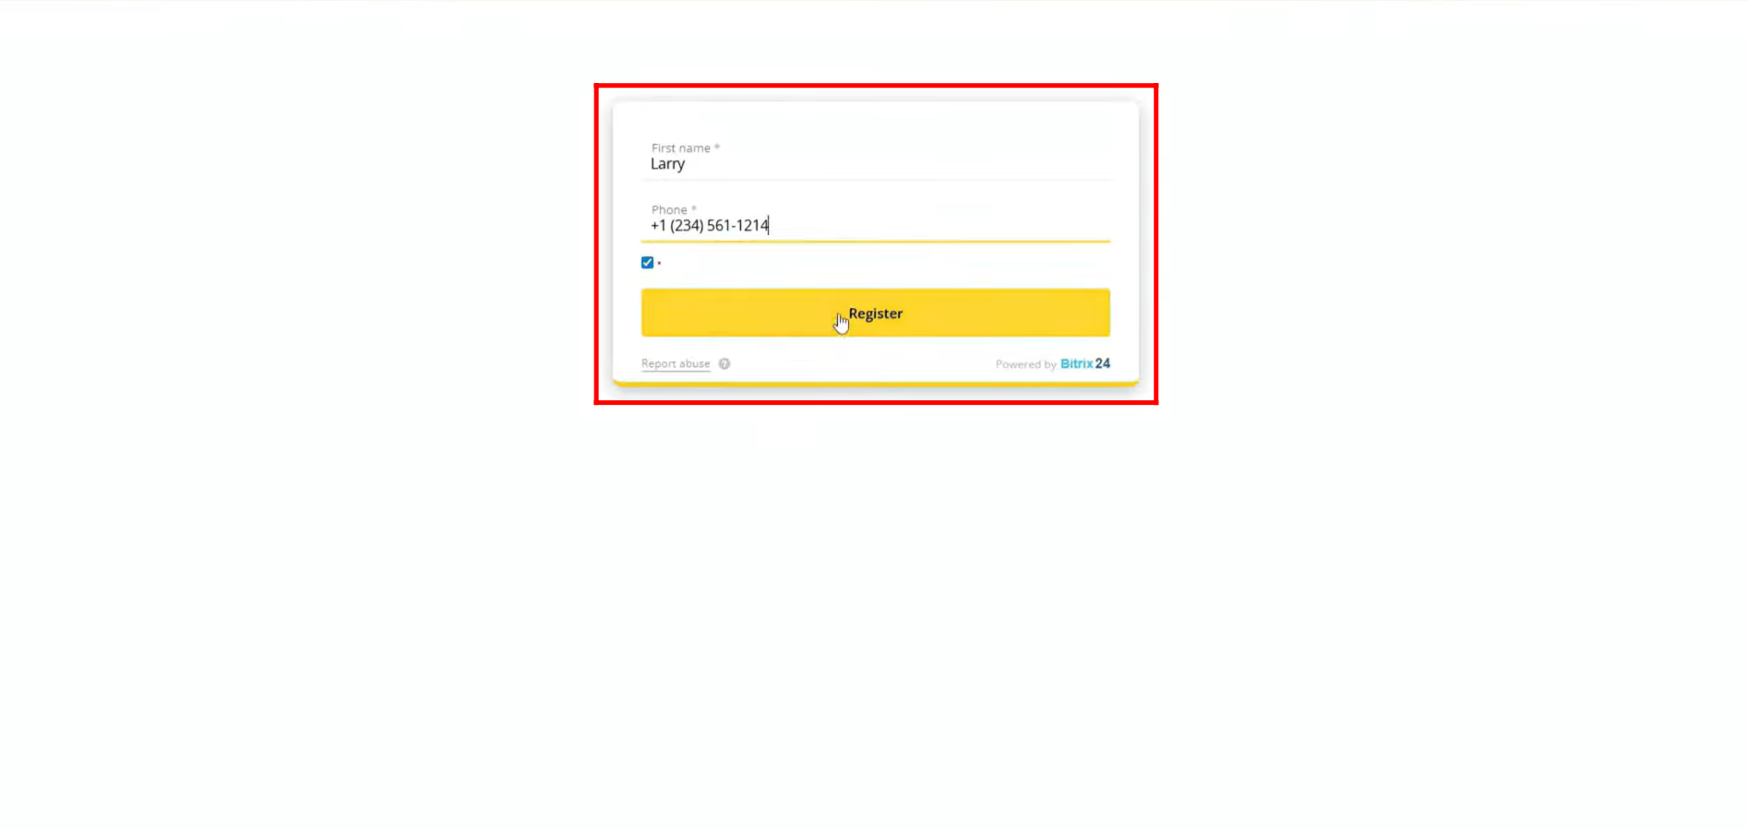Open the Report abuse link
Image resolution: width=1748 pixels, height=829 pixels.
click(x=676, y=363)
